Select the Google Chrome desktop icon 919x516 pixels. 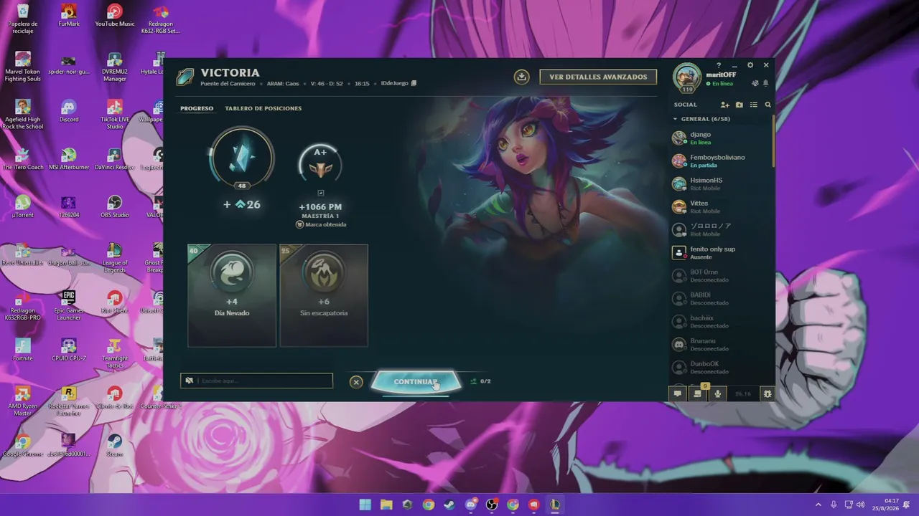click(x=23, y=446)
